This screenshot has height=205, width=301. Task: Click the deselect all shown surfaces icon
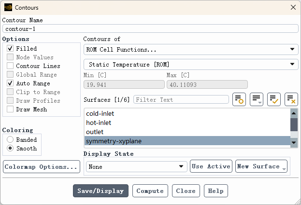[291, 99]
